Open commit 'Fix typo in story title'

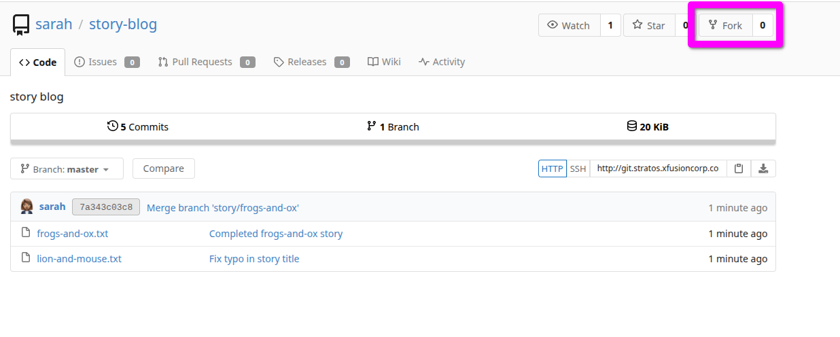click(254, 259)
